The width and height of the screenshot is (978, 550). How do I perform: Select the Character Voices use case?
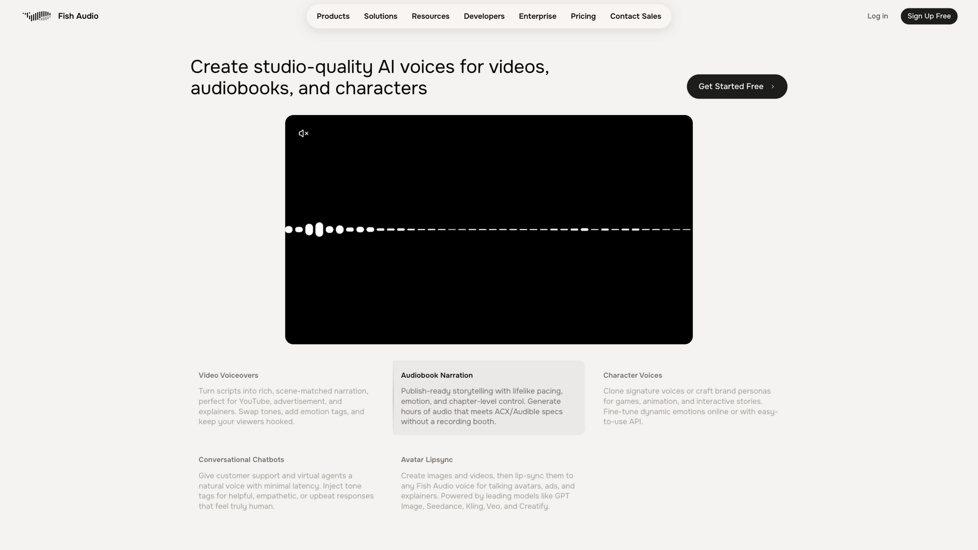pos(691,398)
